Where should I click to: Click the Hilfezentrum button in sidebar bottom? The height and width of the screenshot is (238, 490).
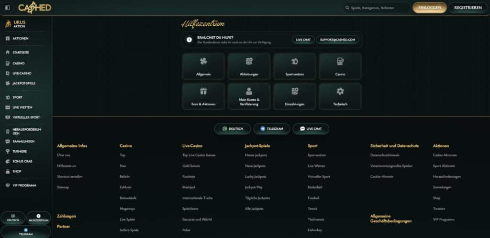[x=38, y=218]
